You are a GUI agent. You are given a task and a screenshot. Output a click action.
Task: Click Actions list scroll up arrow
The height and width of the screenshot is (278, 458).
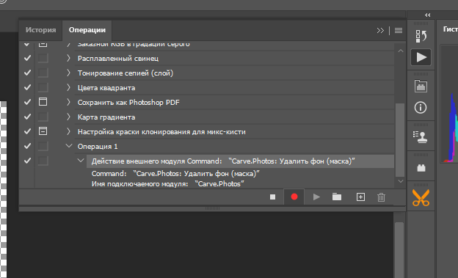(401, 51)
